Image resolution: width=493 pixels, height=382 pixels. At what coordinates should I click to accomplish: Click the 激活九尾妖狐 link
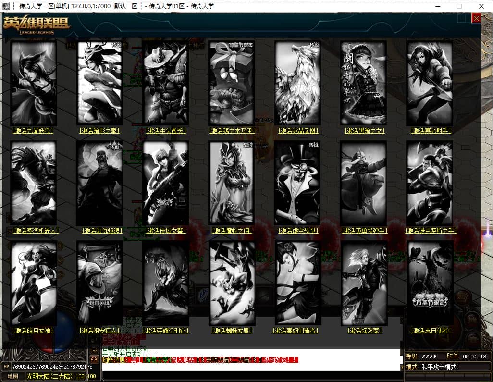click(x=33, y=131)
